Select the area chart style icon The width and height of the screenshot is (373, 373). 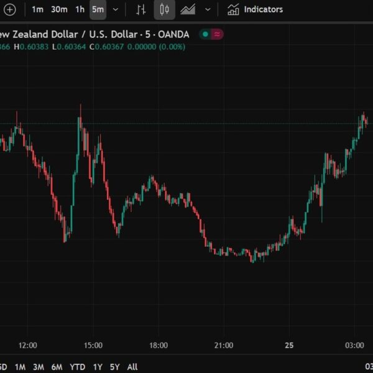pos(188,9)
